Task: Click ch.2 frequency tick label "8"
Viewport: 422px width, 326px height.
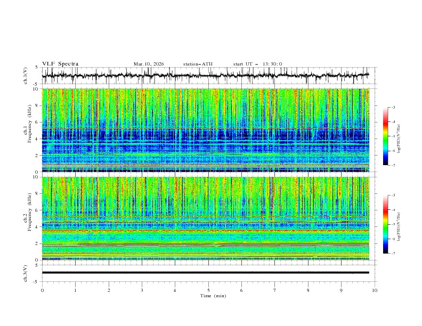Action: tap(37, 194)
